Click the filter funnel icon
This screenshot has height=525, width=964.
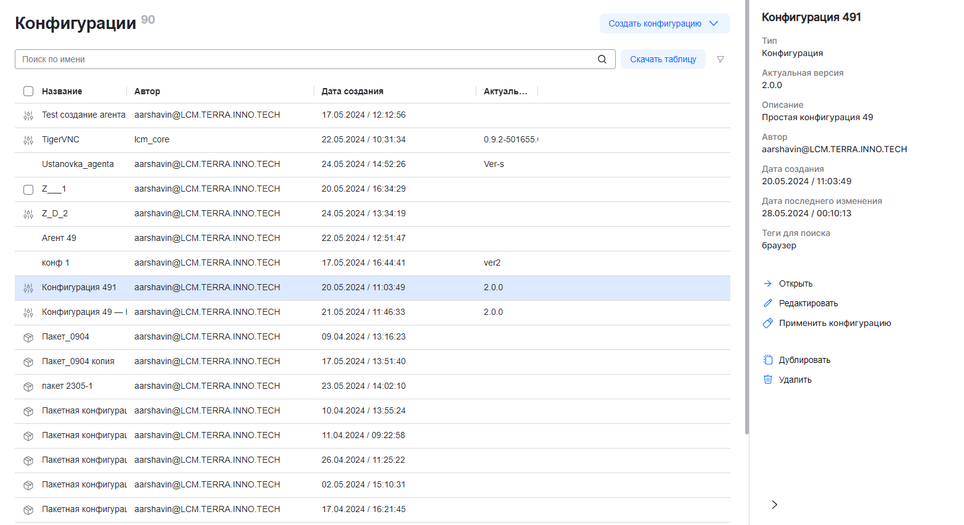[720, 60]
